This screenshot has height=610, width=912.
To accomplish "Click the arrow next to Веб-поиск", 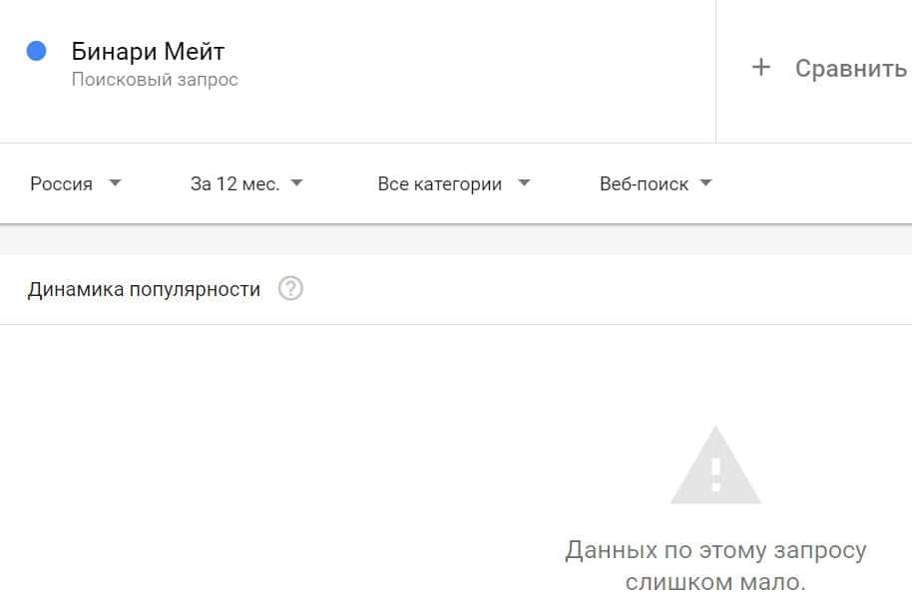I will click(x=706, y=183).
